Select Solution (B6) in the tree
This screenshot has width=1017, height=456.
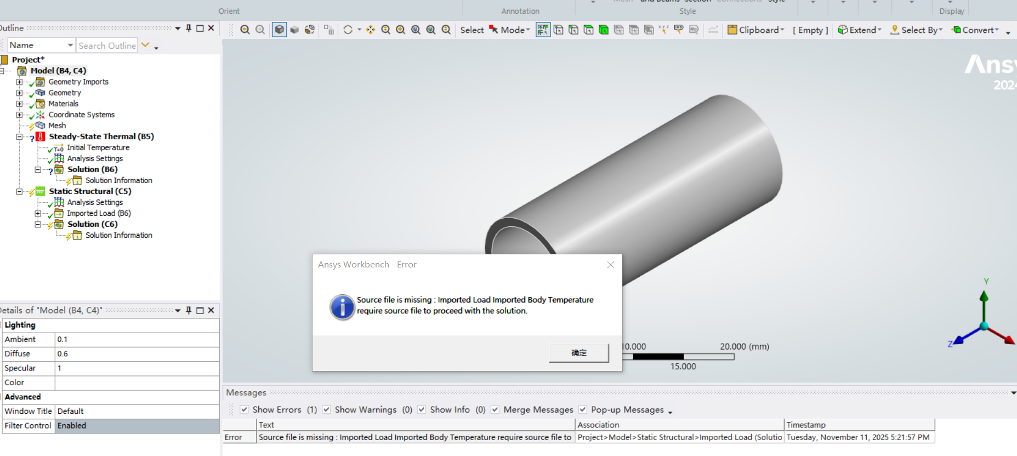click(x=92, y=169)
